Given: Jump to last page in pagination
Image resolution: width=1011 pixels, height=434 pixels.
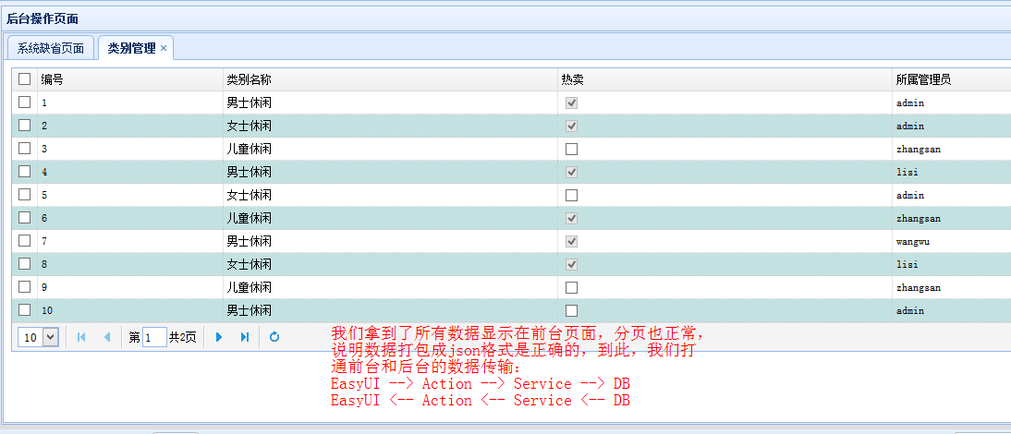Looking at the screenshot, I should pyautogui.click(x=244, y=337).
